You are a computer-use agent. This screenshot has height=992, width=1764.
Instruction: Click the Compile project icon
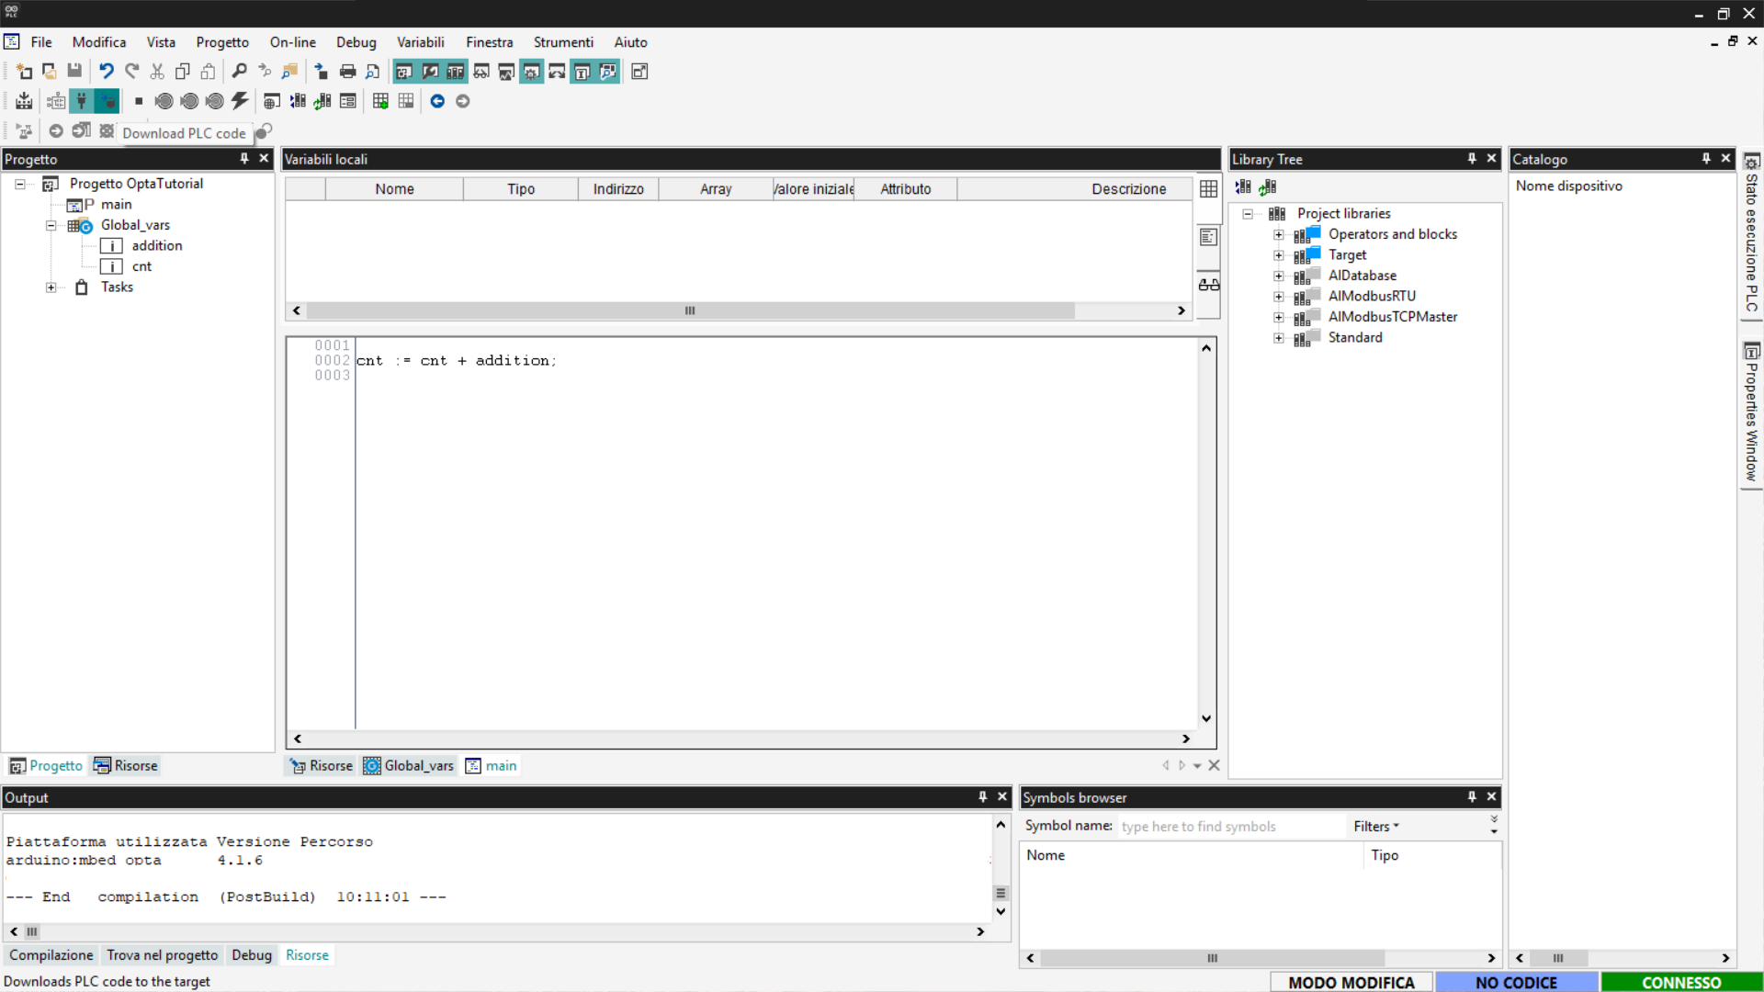point(25,101)
